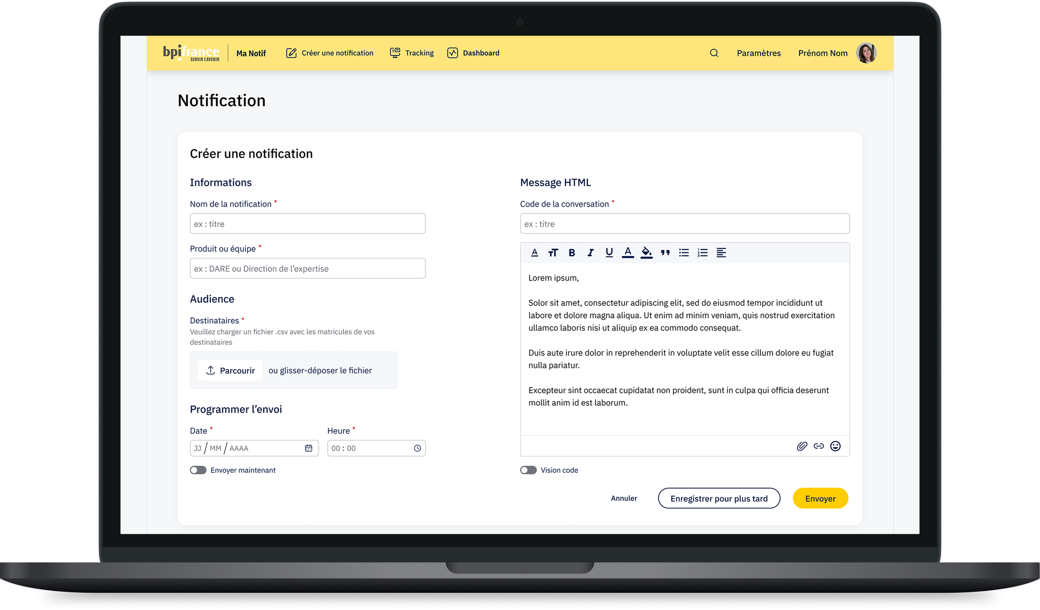The width and height of the screenshot is (1040, 610).
Task: Attach a file with the paperclip icon
Action: pos(802,446)
